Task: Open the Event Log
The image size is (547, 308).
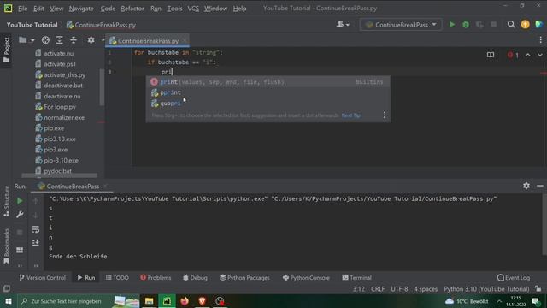Action: coord(513,278)
